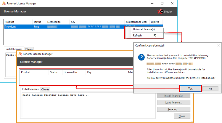Click the Expires column header
The height and width of the screenshot is (123, 222).
(156, 22)
